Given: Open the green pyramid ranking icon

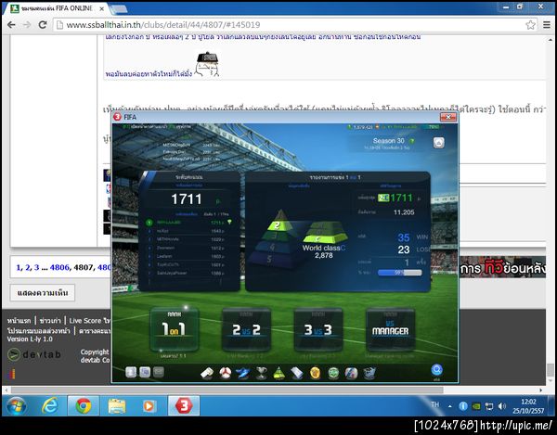Looking at the screenshot, I should [279, 373].
